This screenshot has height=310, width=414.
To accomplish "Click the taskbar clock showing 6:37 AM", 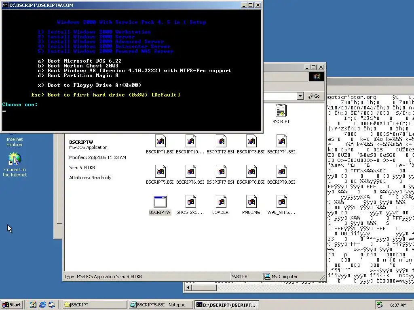I will [398, 305].
